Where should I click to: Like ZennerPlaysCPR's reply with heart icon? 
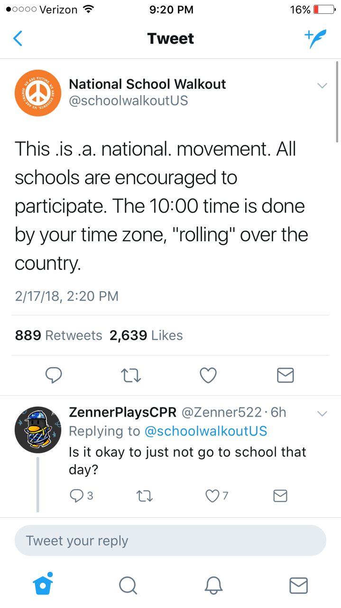(x=212, y=496)
